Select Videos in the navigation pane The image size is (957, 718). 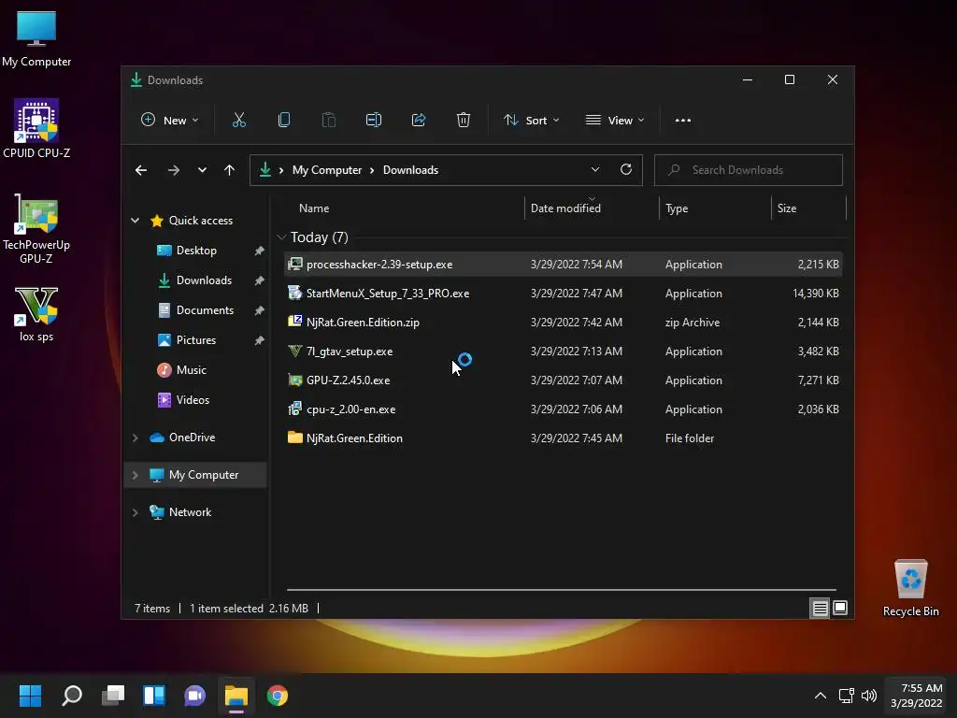(x=193, y=400)
